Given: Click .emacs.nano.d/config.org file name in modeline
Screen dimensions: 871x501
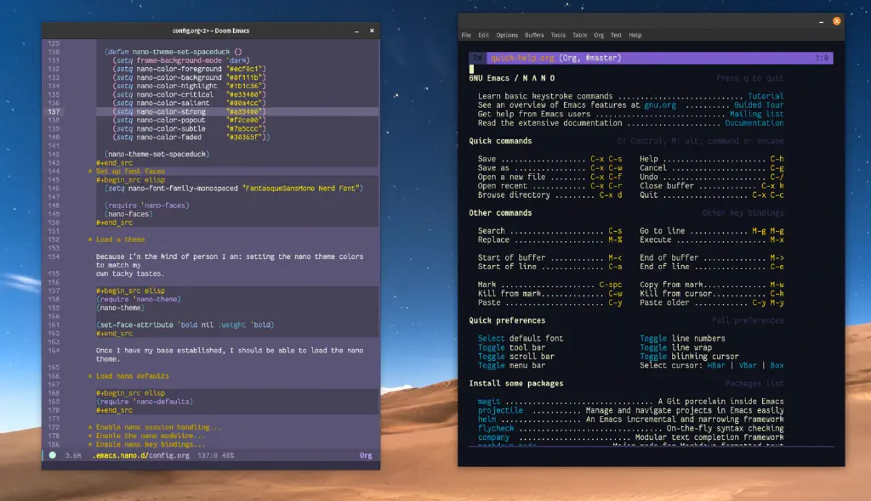Looking at the screenshot, I should (x=141, y=455).
